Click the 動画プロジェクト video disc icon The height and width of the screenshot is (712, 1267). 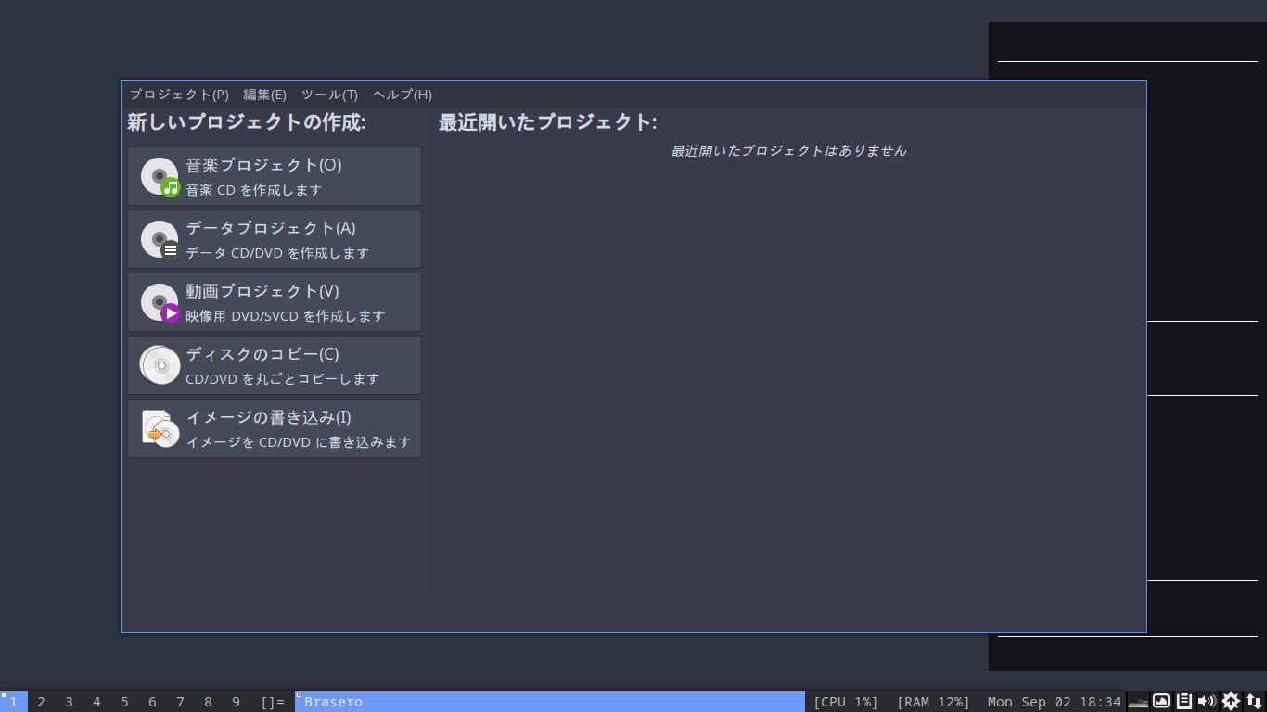click(159, 301)
